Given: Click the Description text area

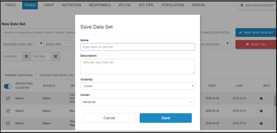Looking at the screenshot, I should pyautogui.click(x=137, y=66).
